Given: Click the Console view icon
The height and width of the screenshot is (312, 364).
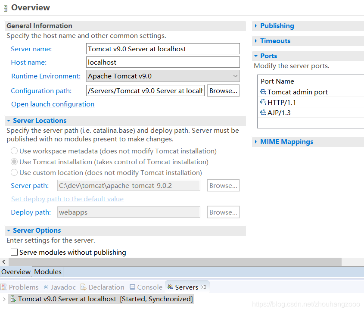Looking at the screenshot, I should [x=132, y=287].
